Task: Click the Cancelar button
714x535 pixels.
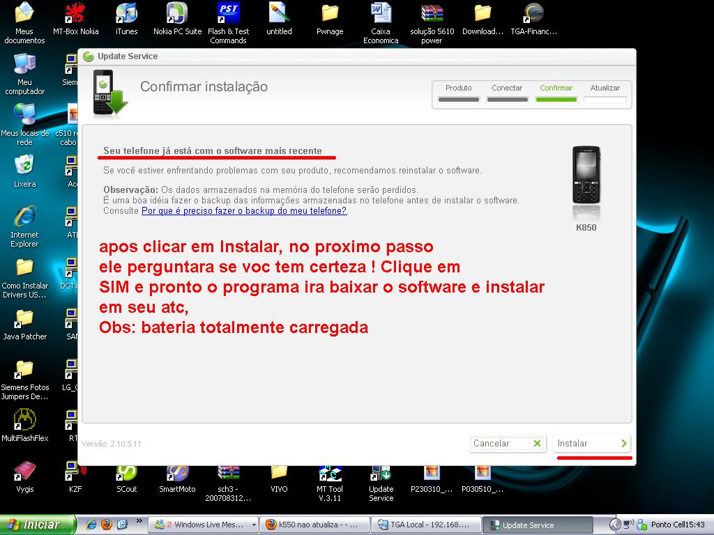Action: [x=508, y=443]
